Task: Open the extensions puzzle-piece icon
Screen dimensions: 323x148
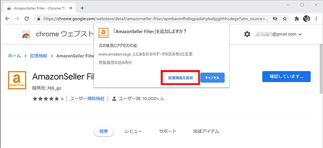Action: pyautogui.click(x=297, y=19)
